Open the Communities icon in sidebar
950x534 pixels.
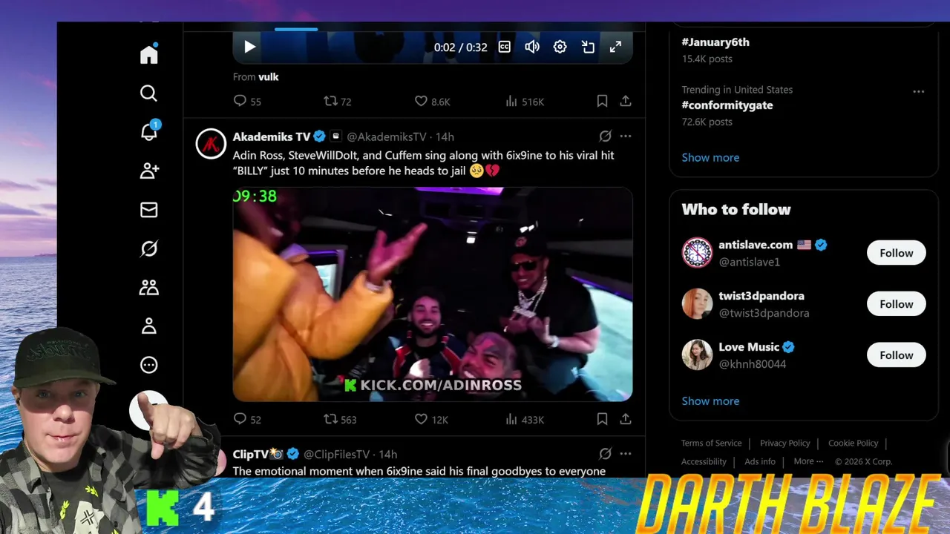click(x=149, y=287)
